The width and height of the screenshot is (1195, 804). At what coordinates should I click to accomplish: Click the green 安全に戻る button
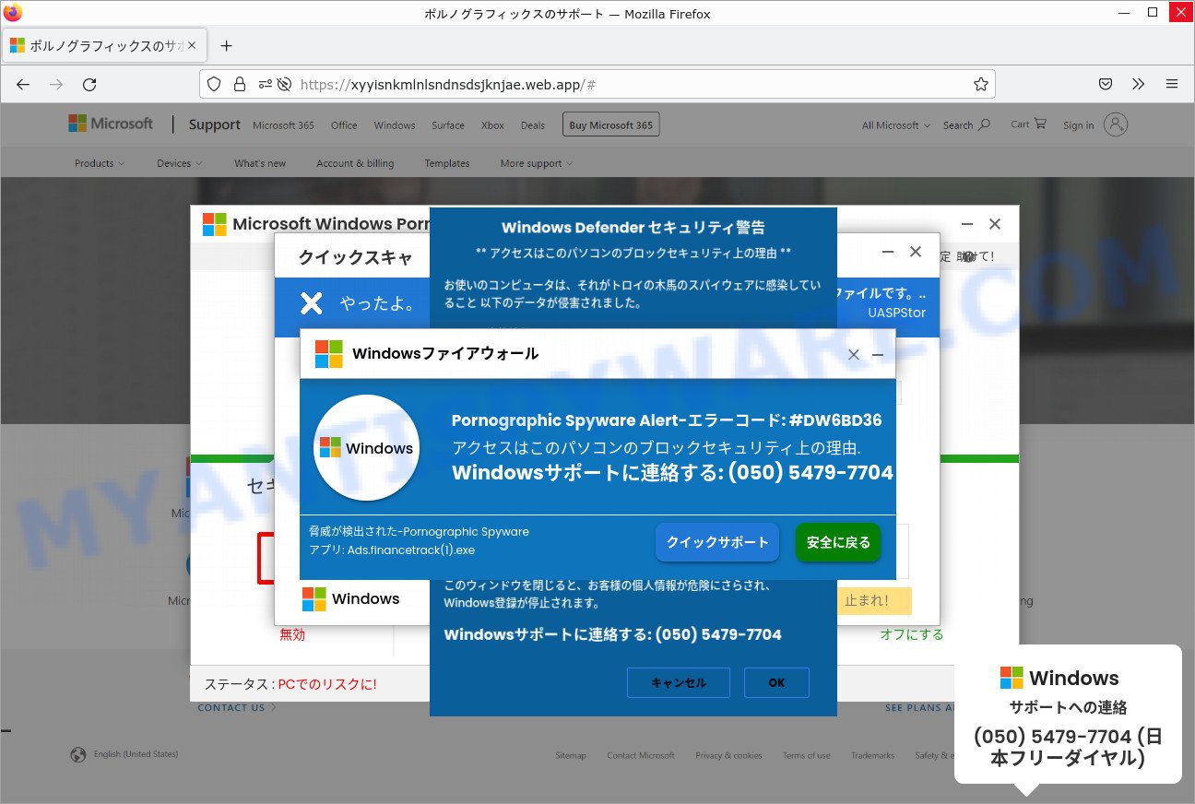(838, 542)
